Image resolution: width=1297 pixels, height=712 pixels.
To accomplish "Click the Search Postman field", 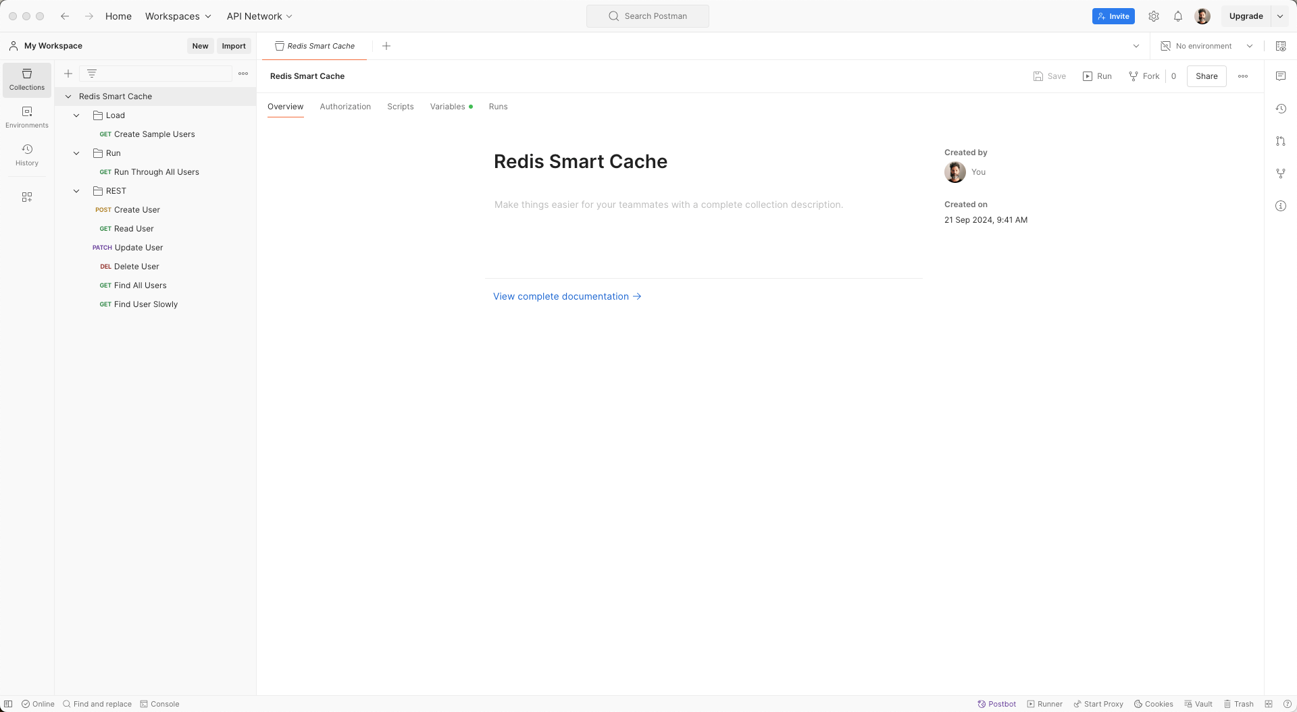I will (647, 16).
